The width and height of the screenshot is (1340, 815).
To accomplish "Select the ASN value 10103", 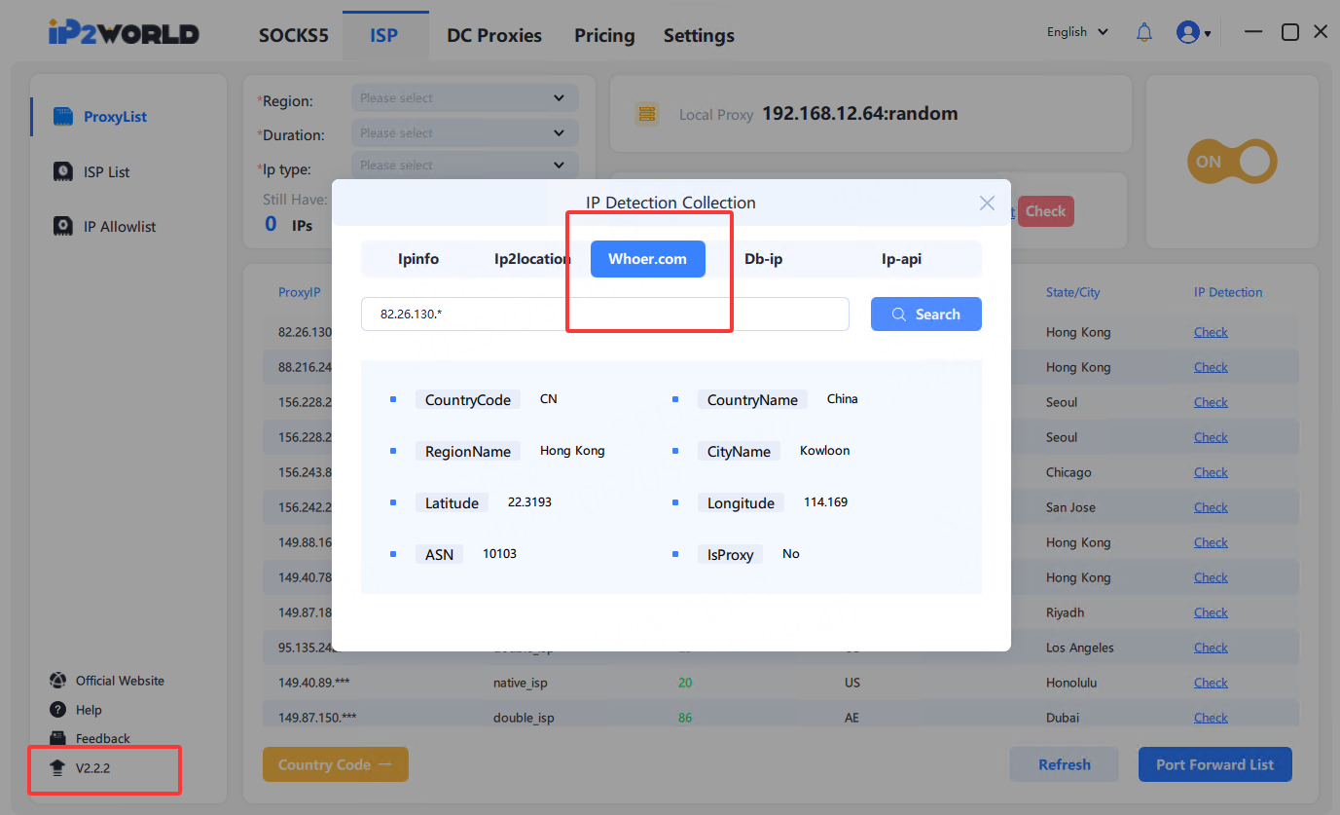I will (x=500, y=554).
